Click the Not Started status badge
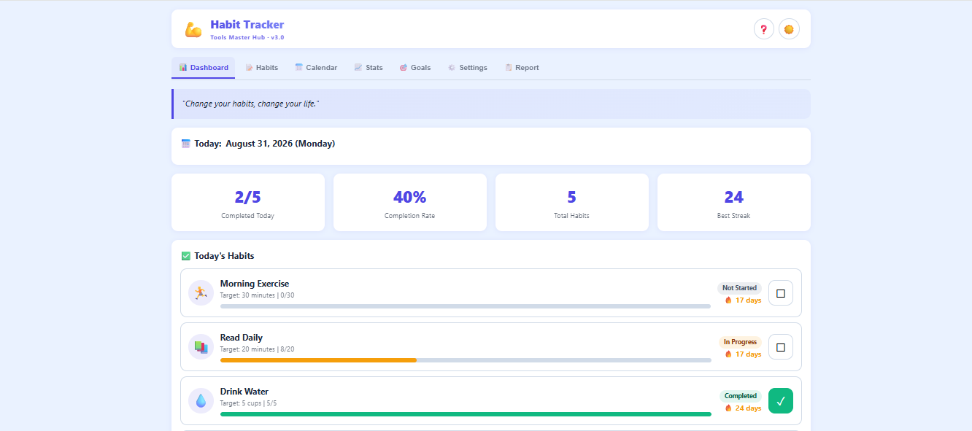Image resolution: width=972 pixels, height=431 pixels. pyautogui.click(x=739, y=288)
